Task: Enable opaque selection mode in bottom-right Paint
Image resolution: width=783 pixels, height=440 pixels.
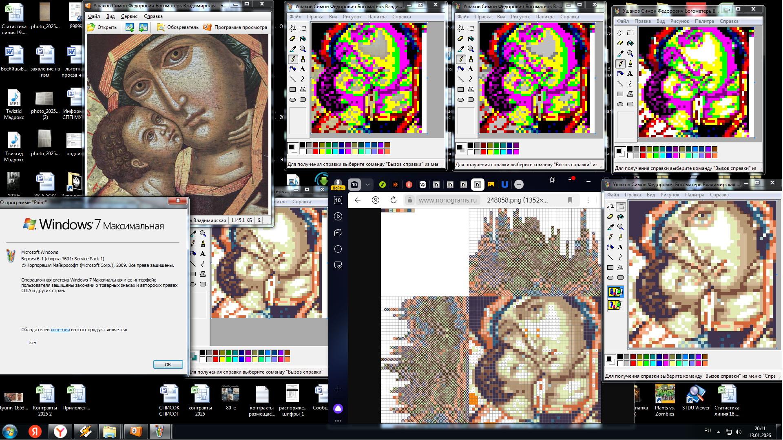Action: pos(615,292)
